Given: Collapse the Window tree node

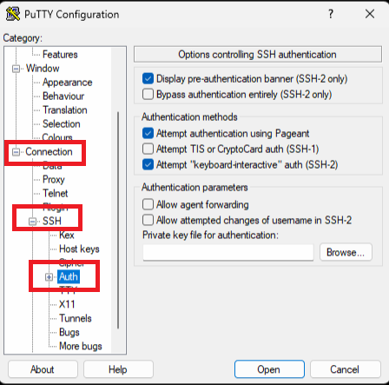Looking at the screenshot, I should click(16, 69).
